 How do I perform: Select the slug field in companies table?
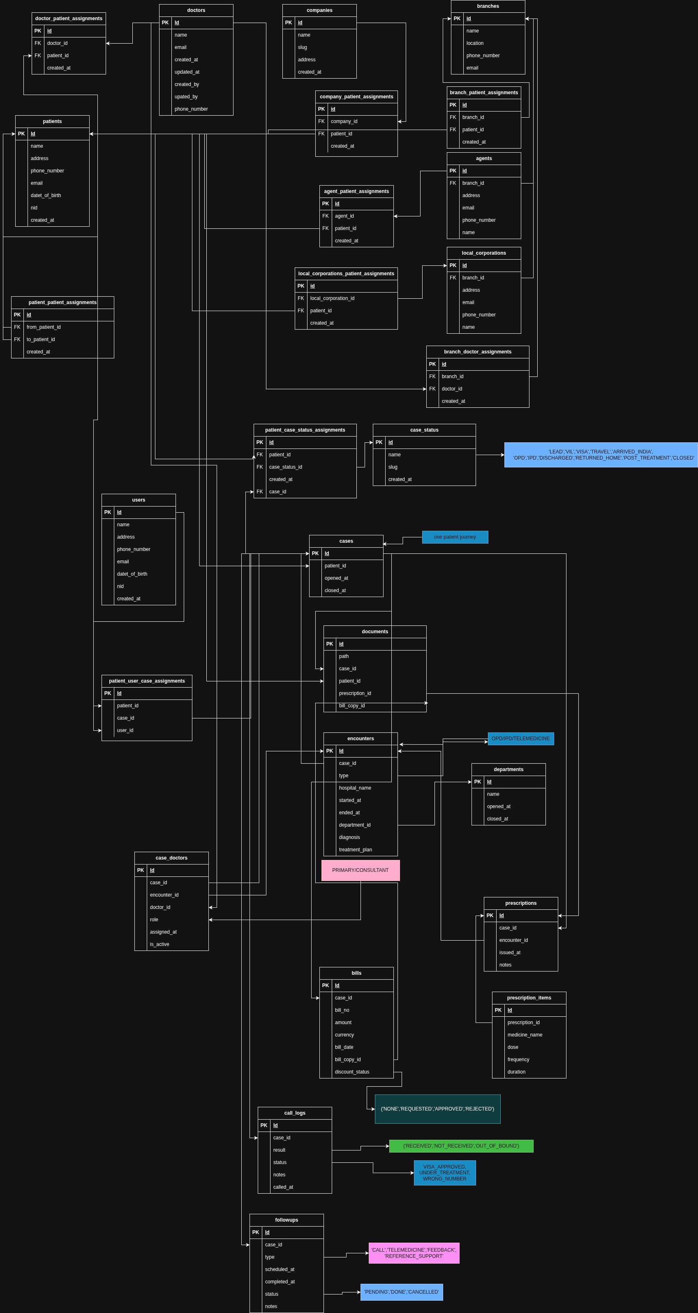coord(303,47)
